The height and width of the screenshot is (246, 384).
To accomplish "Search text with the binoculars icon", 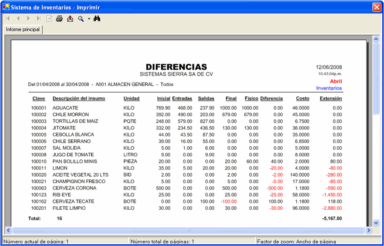I will (97, 19).
